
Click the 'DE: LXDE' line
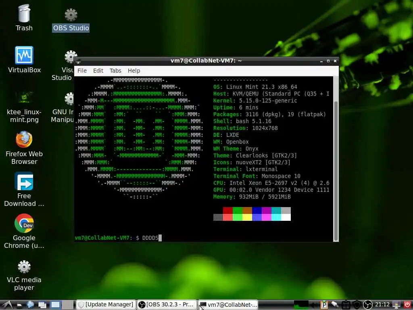pos(226,135)
